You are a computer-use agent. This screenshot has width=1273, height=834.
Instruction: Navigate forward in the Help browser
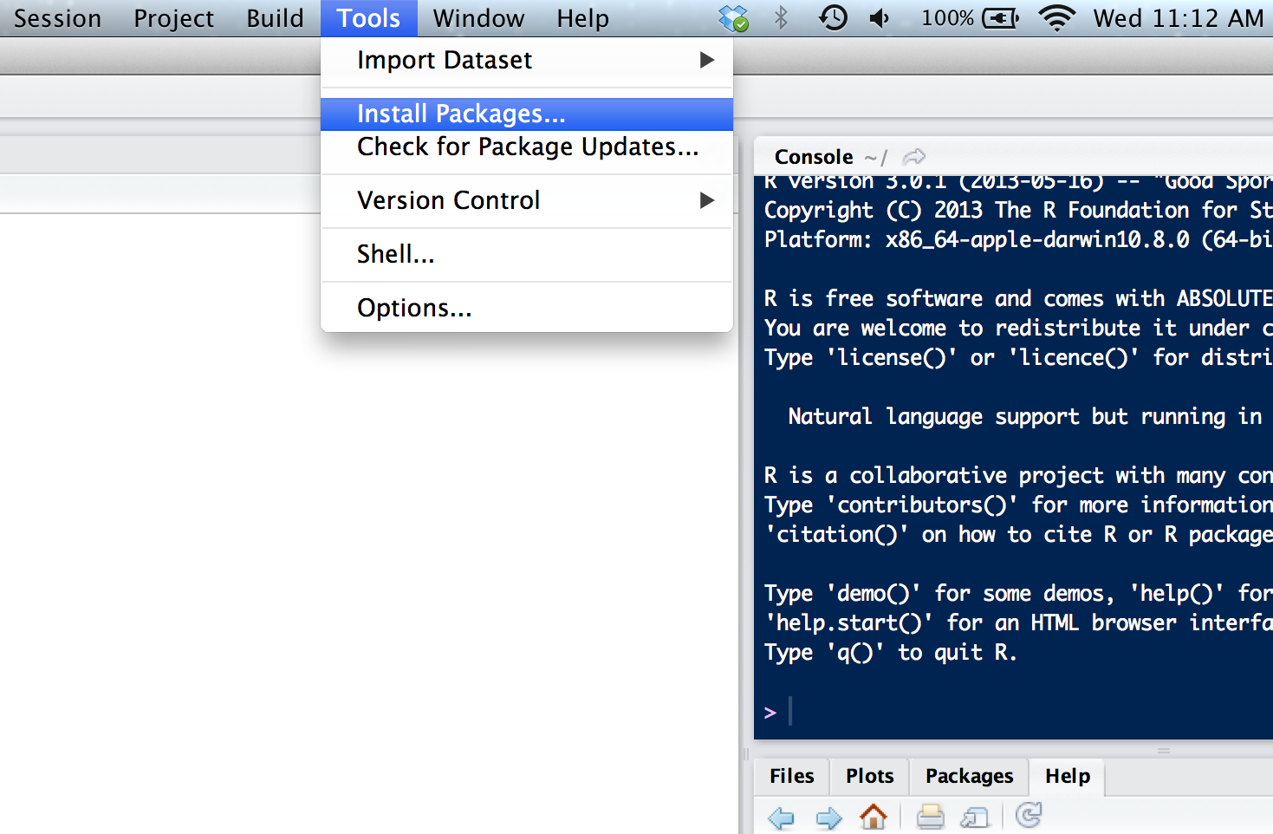pos(828,816)
